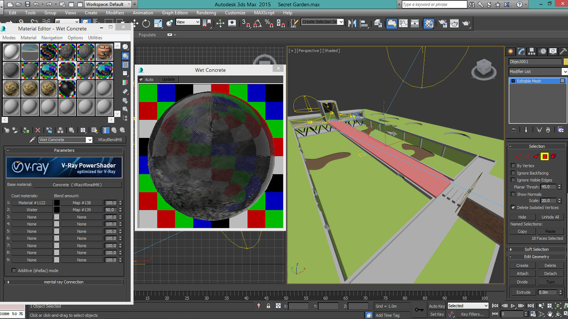Select Polygon sub-object level icon
The height and width of the screenshot is (319, 568).
tap(545, 156)
